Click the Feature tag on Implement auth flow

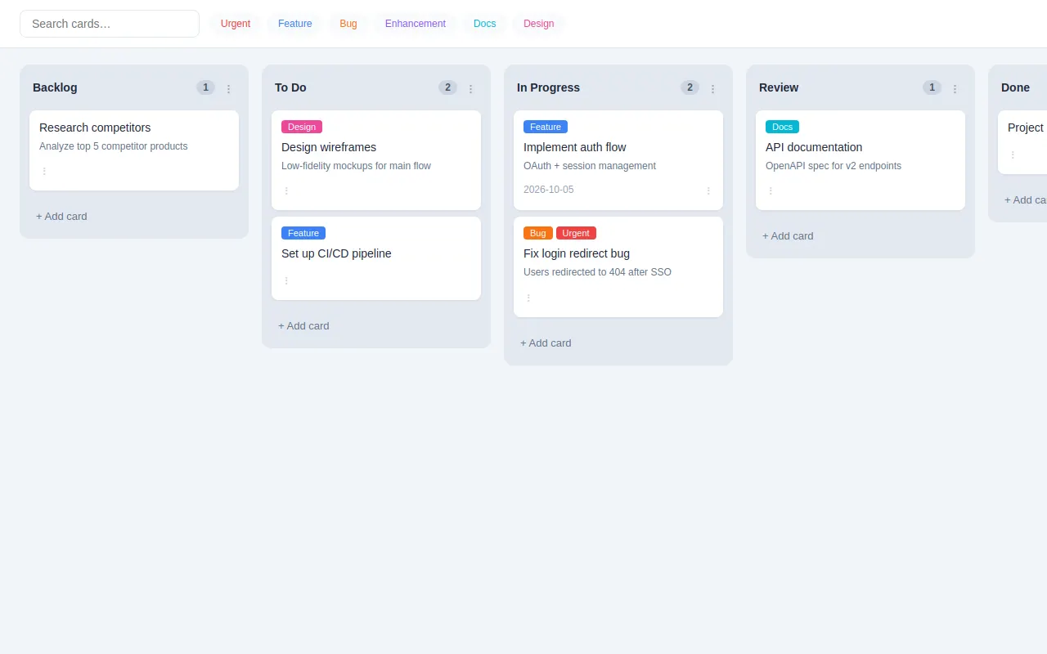click(x=546, y=127)
